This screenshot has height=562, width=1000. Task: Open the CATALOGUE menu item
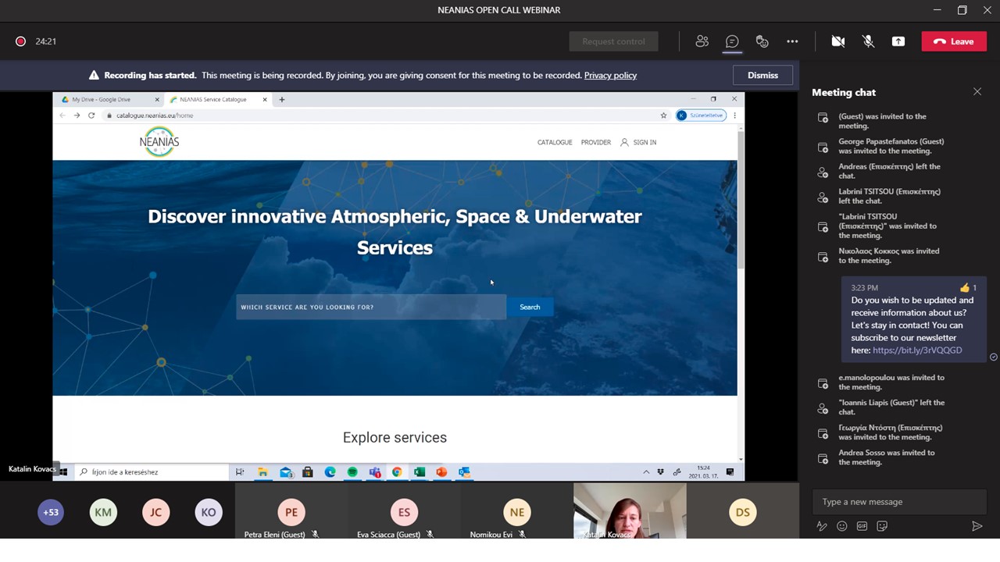click(555, 142)
